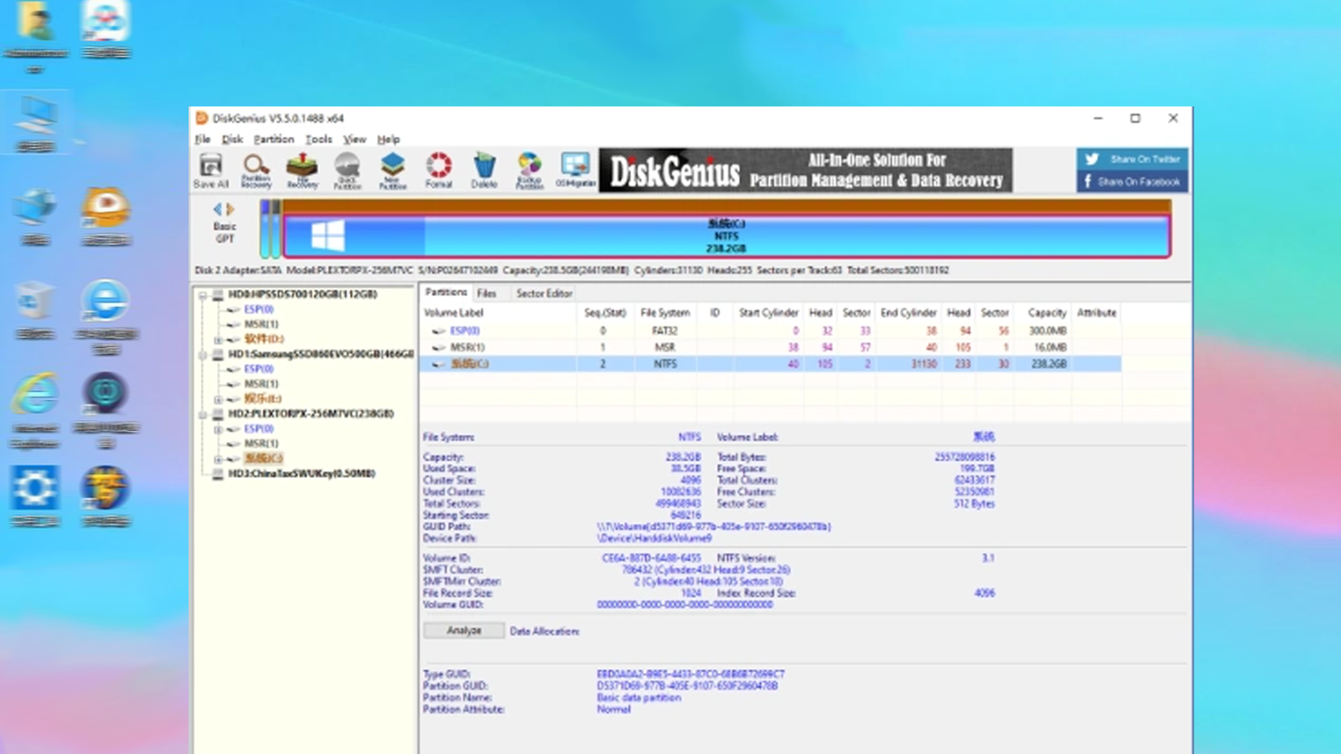
Task: Click the Delete partition toolbar icon
Action: pyautogui.click(x=484, y=171)
